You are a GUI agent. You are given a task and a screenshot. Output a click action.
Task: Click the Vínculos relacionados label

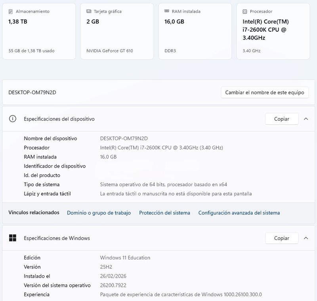point(34,213)
